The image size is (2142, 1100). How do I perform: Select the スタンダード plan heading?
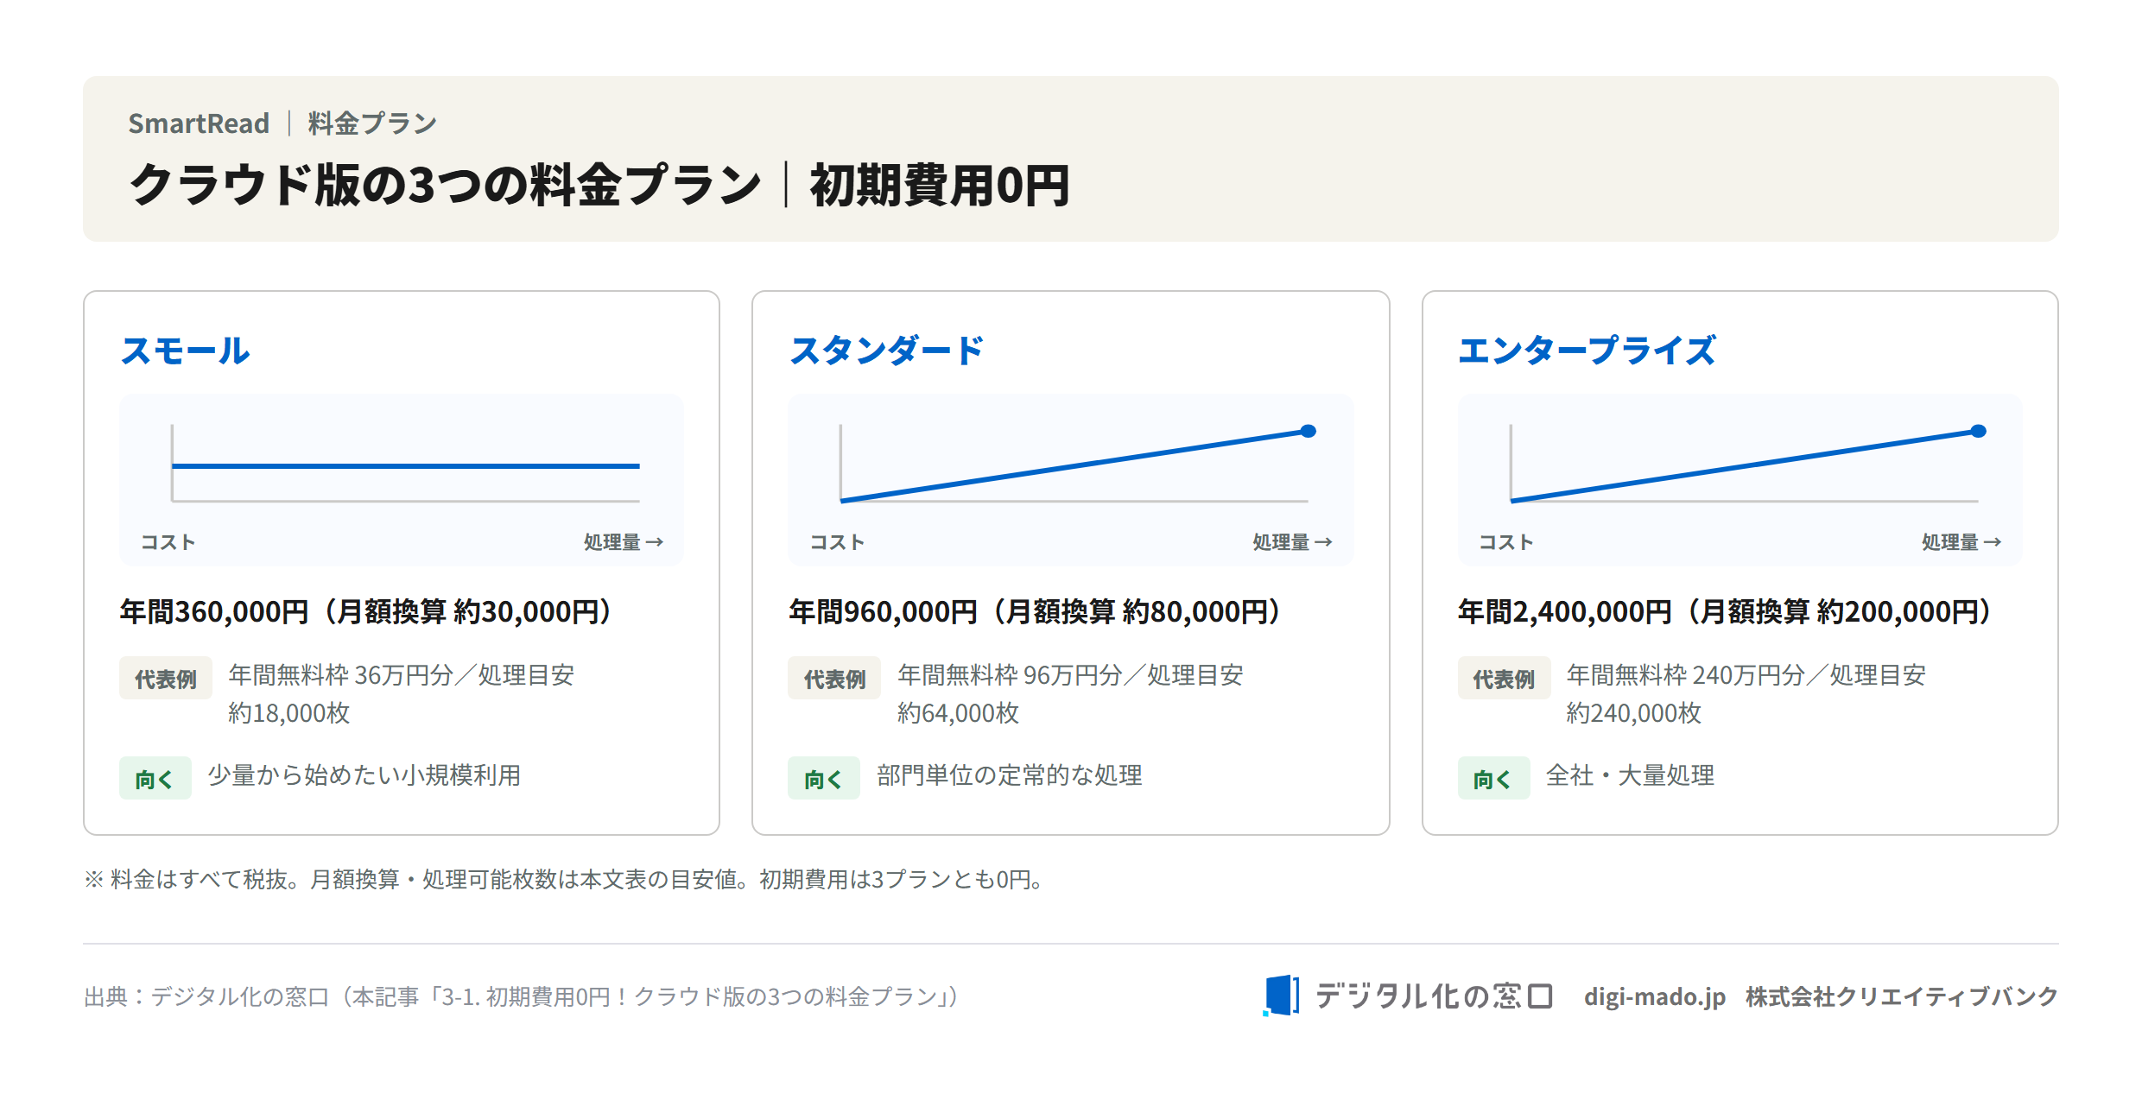click(x=886, y=351)
